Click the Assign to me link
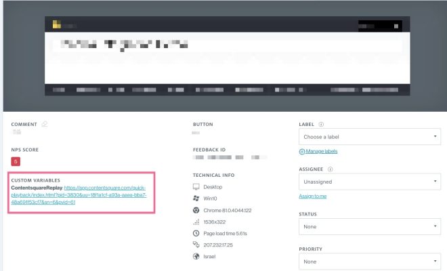 click(313, 196)
